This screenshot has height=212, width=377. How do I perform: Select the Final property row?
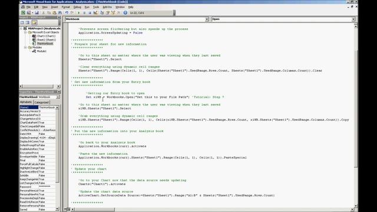click(x=38, y=160)
